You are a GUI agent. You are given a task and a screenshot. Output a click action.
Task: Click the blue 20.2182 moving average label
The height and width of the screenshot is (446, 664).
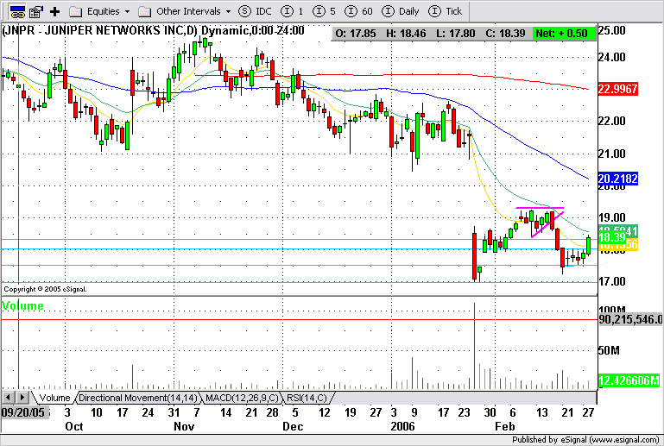tap(618, 179)
